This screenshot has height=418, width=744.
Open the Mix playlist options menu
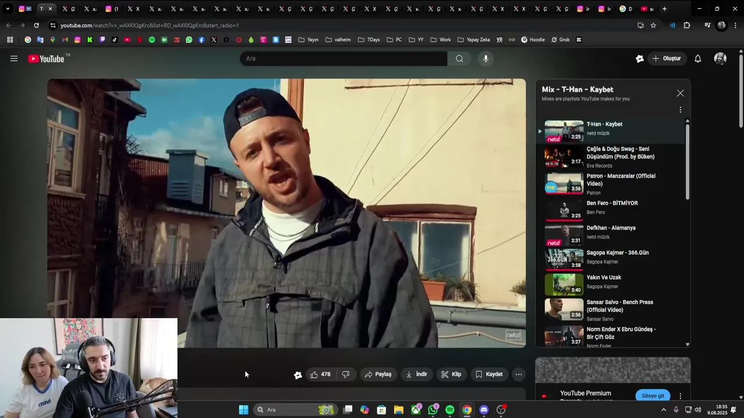click(x=680, y=110)
